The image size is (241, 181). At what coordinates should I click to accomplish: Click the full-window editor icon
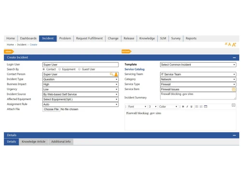205,107
